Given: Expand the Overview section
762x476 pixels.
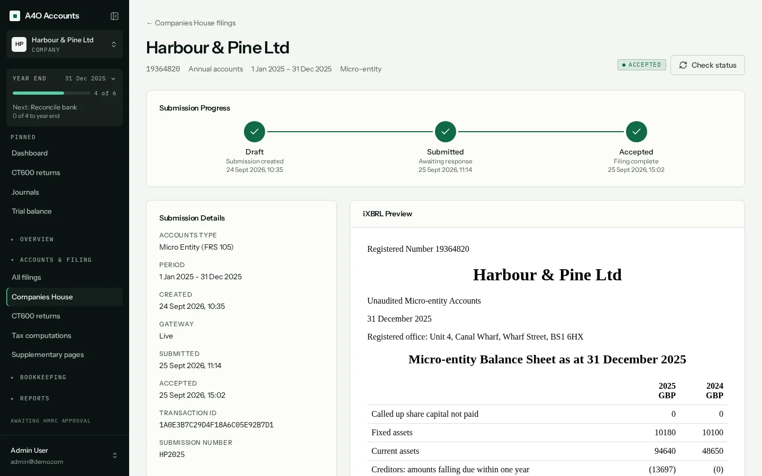Looking at the screenshot, I should coord(65,240).
